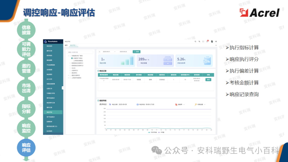Collapse the 安徽虚拟电厂测试 tree node

[x=68, y=56]
